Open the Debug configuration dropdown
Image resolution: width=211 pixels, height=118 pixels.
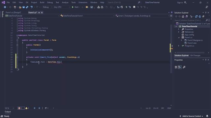pos(47,7)
